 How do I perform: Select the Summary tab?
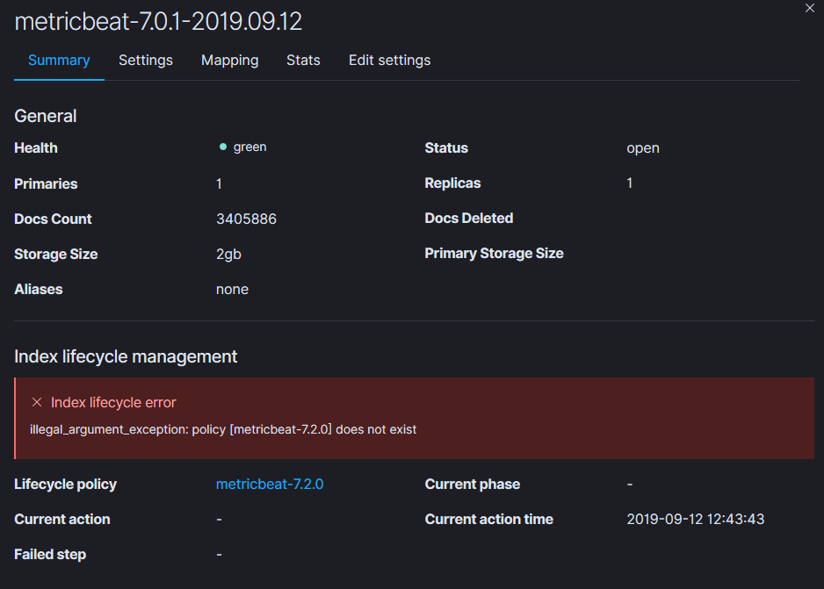click(x=59, y=61)
